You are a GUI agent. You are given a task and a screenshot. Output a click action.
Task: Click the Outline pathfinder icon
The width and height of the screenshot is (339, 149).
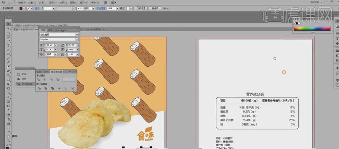click(66, 88)
